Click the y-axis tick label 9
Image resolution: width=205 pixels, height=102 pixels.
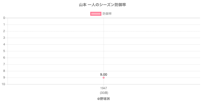pyautogui.click(x=4, y=78)
